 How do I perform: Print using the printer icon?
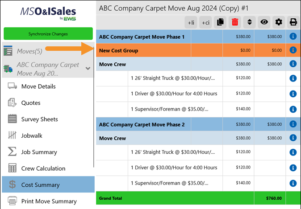coord(293,22)
